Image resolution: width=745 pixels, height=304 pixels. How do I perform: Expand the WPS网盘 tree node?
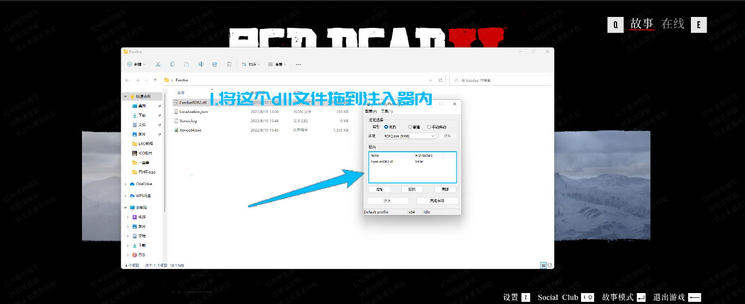[125, 195]
